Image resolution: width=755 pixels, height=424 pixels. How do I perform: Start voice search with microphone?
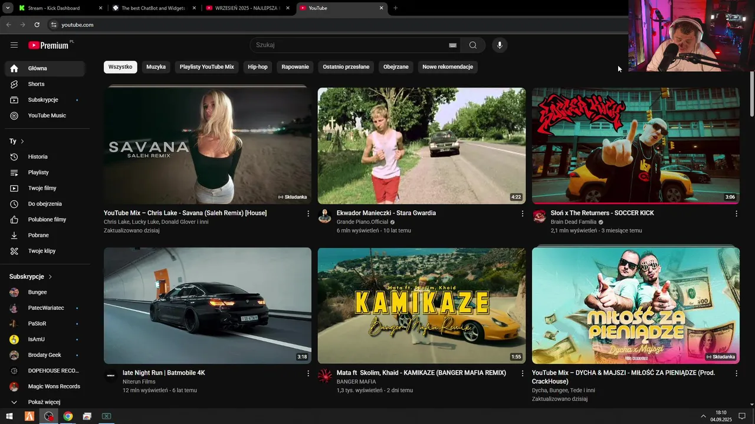click(x=500, y=45)
